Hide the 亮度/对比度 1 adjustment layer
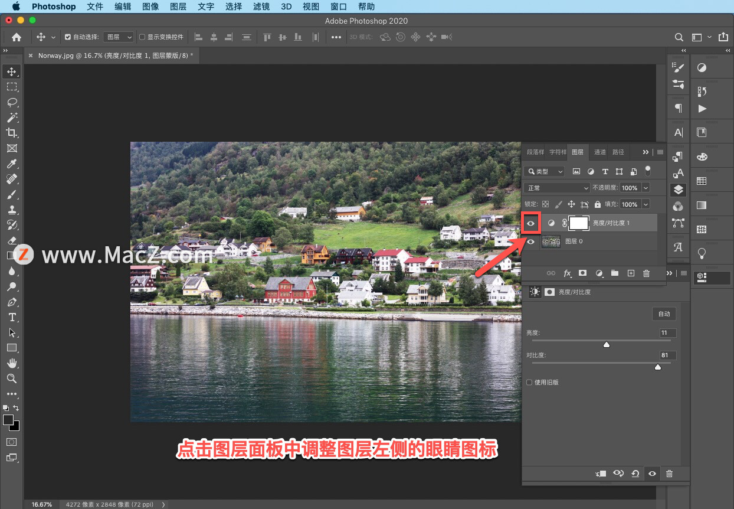Image resolution: width=734 pixels, height=509 pixels. (x=531, y=223)
